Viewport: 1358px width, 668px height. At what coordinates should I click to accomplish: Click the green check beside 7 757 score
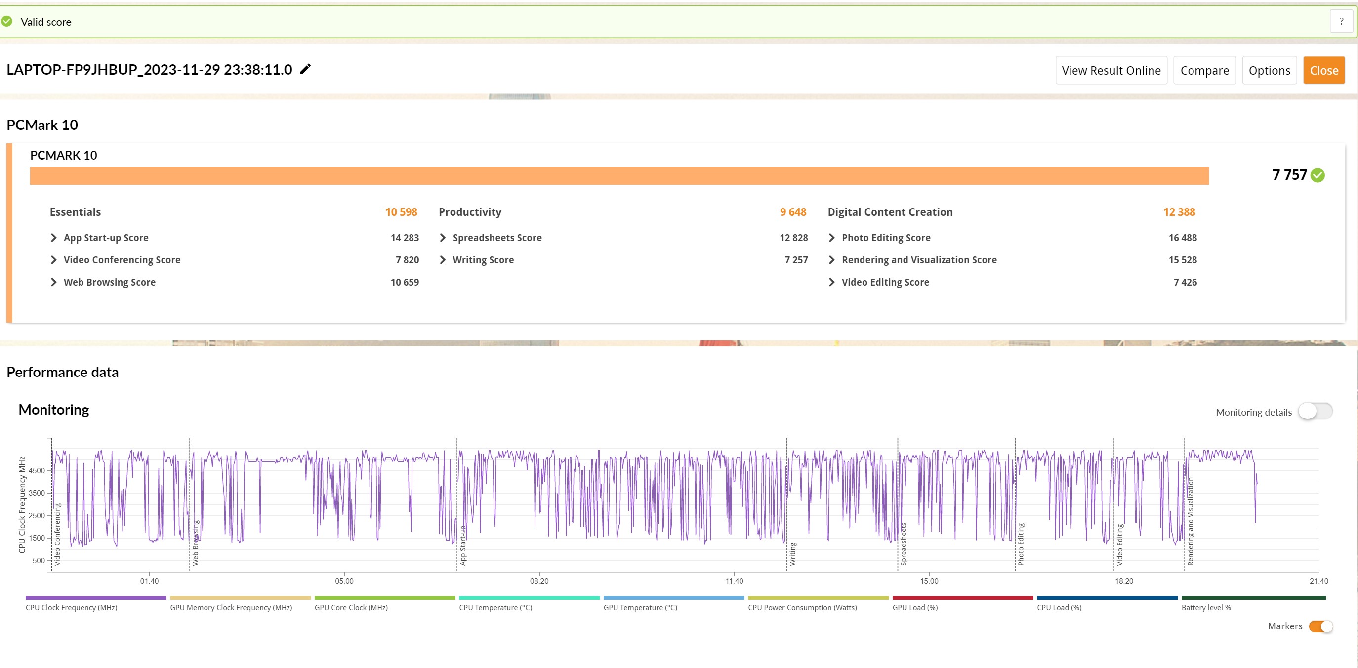pos(1317,175)
